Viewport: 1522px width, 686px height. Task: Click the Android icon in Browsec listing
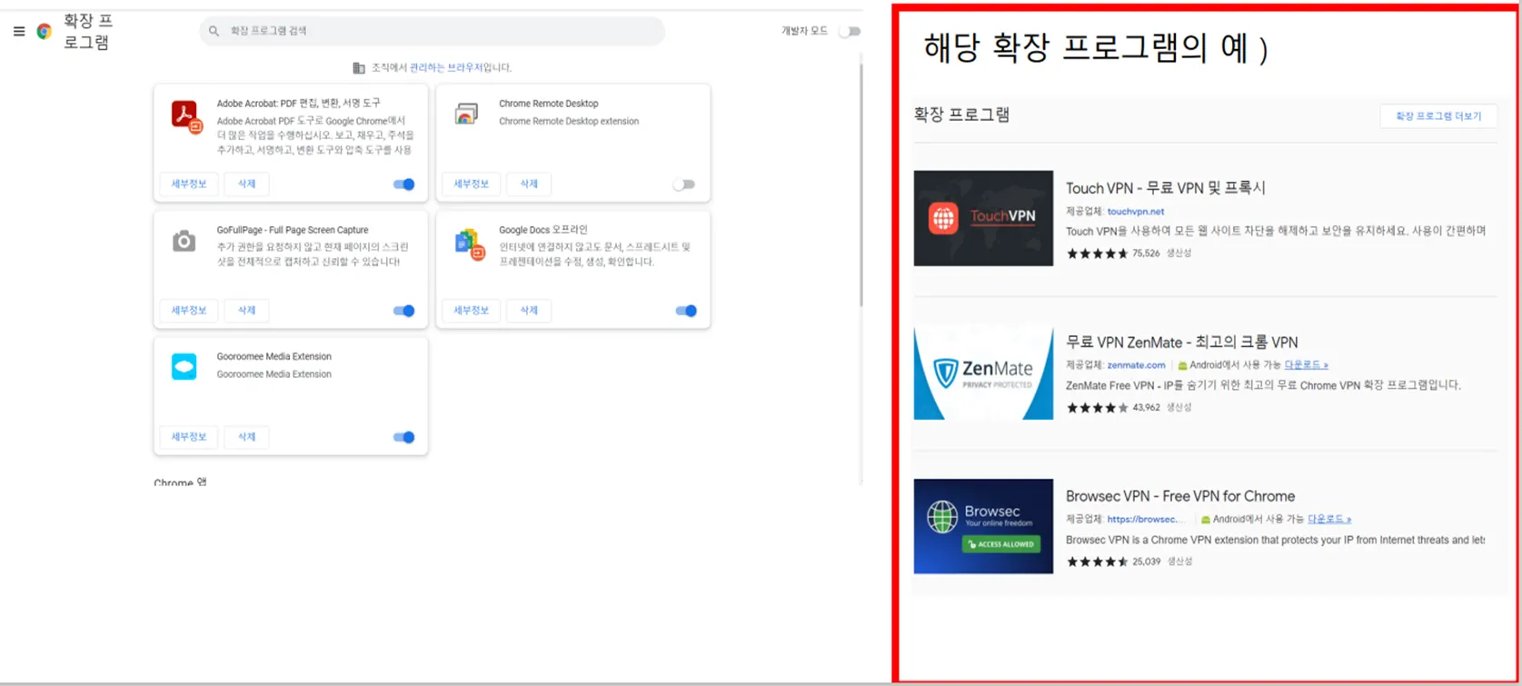click(1206, 520)
